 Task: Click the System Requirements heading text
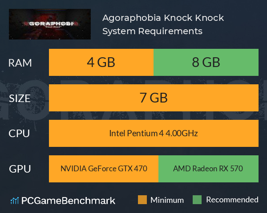(x=152, y=31)
